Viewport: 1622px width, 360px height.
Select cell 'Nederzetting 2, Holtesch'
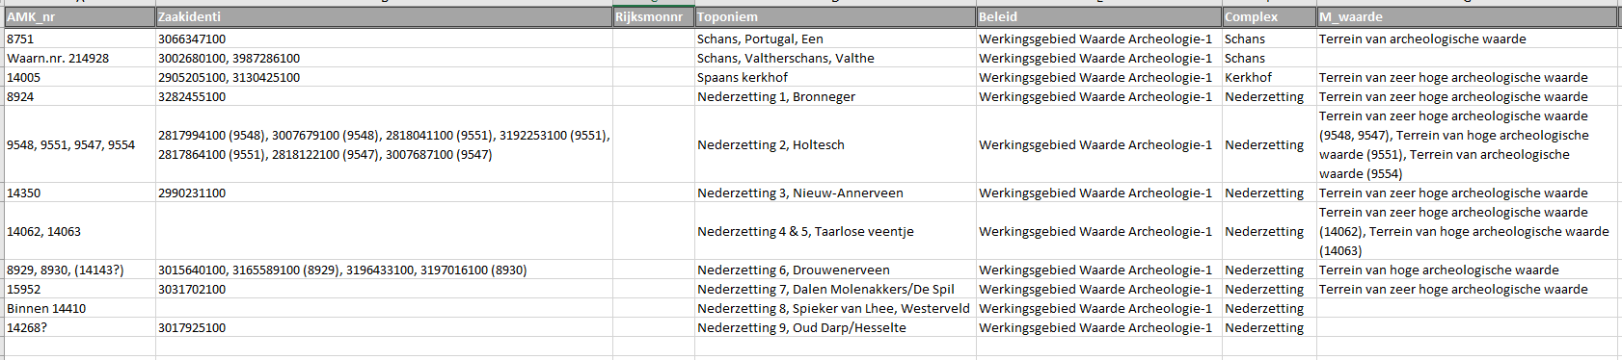pyautogui.click(x=835, y=144)
